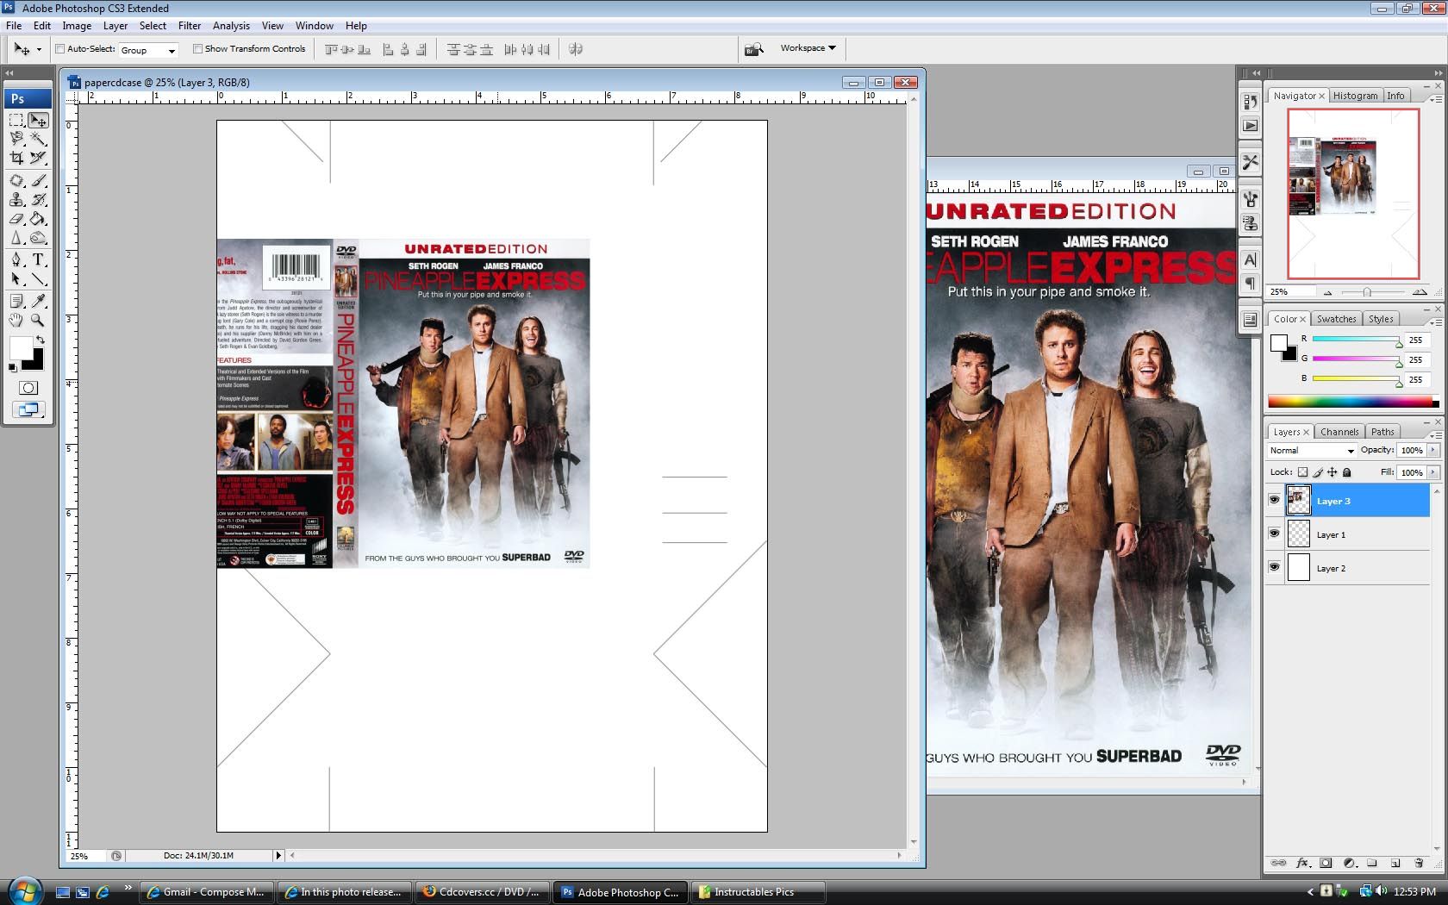Select the Crop tool
The image size is (1448, 905).
[x=16, y=158]
